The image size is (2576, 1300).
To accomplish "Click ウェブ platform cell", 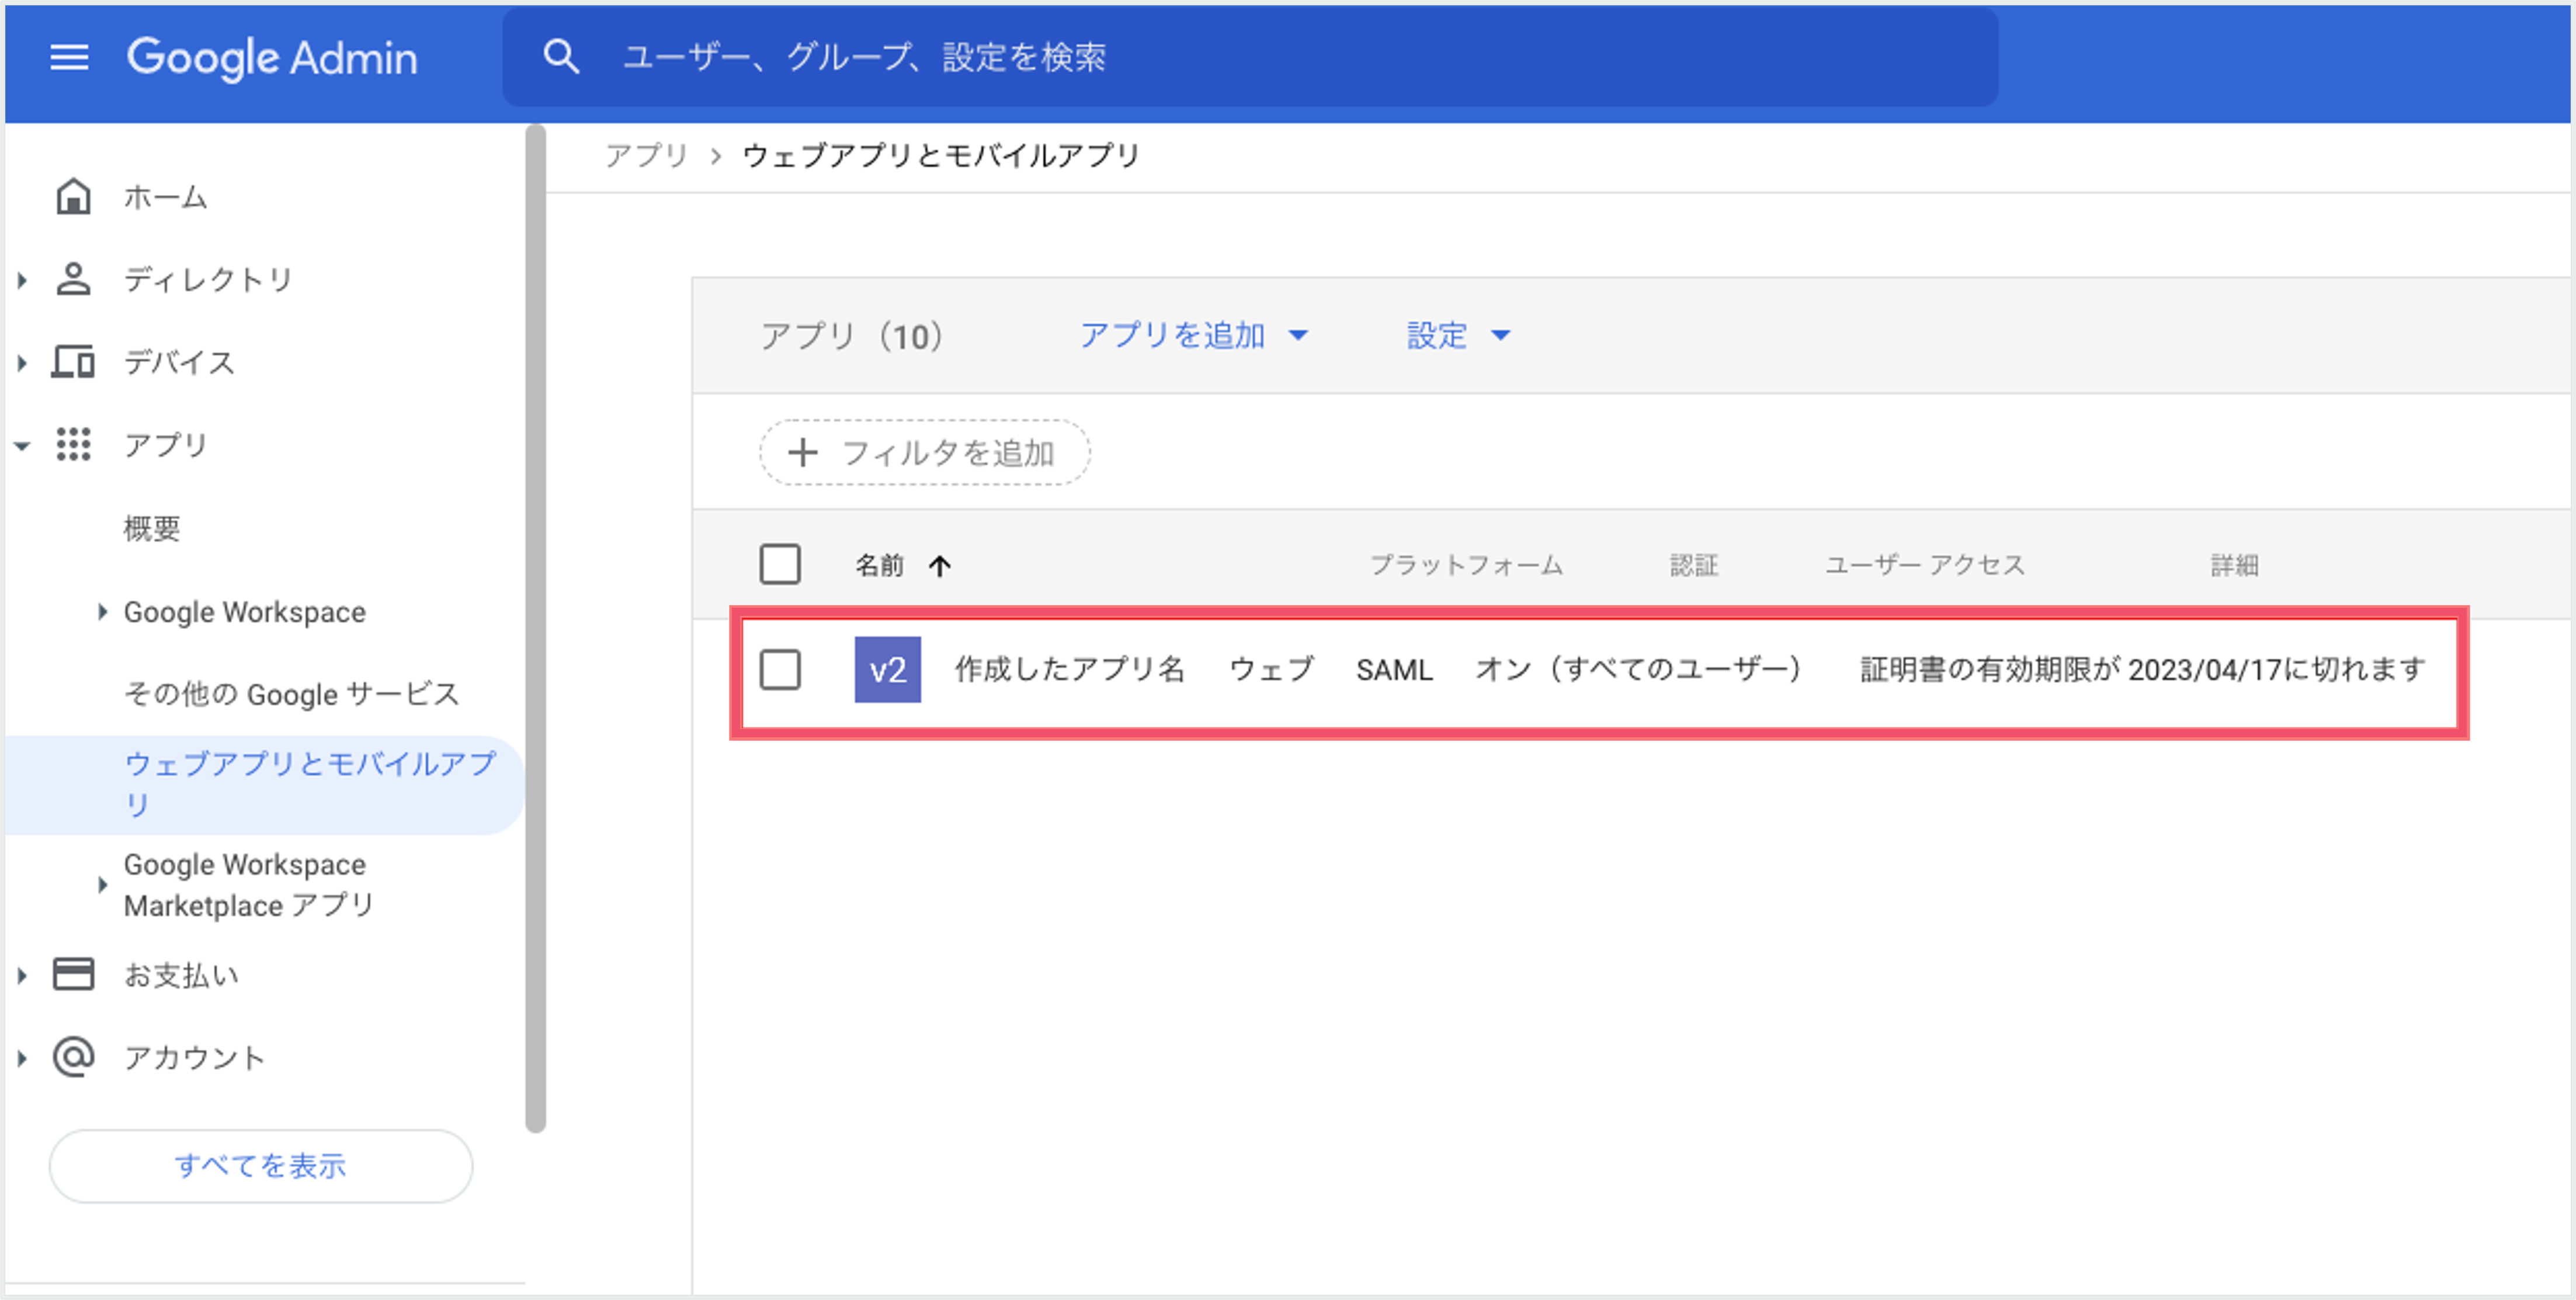I will (x=1271, y=668).
